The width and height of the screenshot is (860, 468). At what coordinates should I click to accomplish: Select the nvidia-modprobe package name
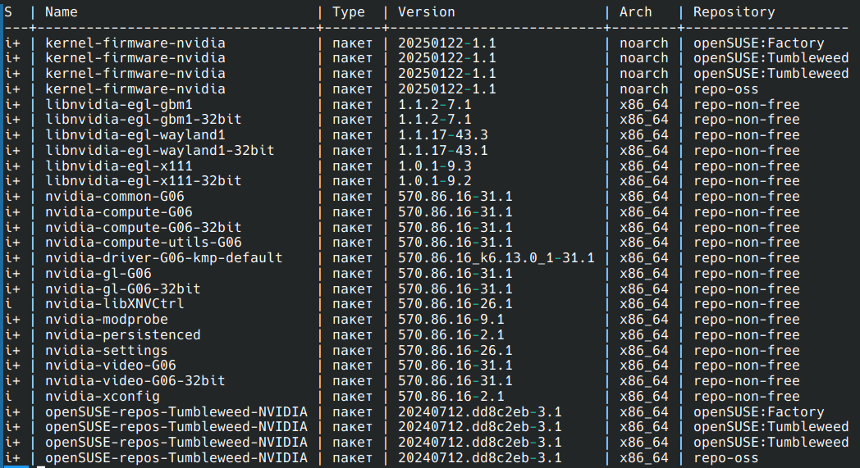click(x=107, y=320)
